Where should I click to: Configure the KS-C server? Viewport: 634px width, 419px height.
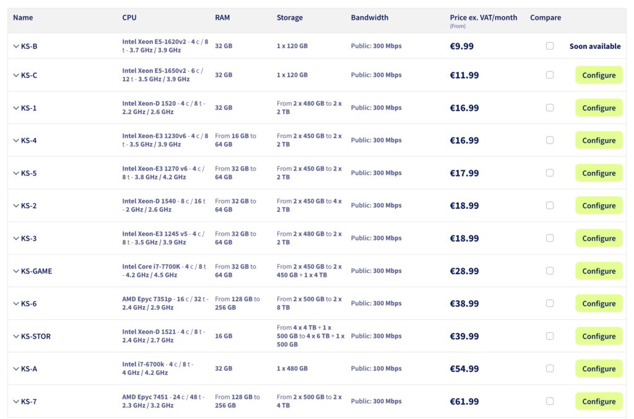tap(599, 75)
